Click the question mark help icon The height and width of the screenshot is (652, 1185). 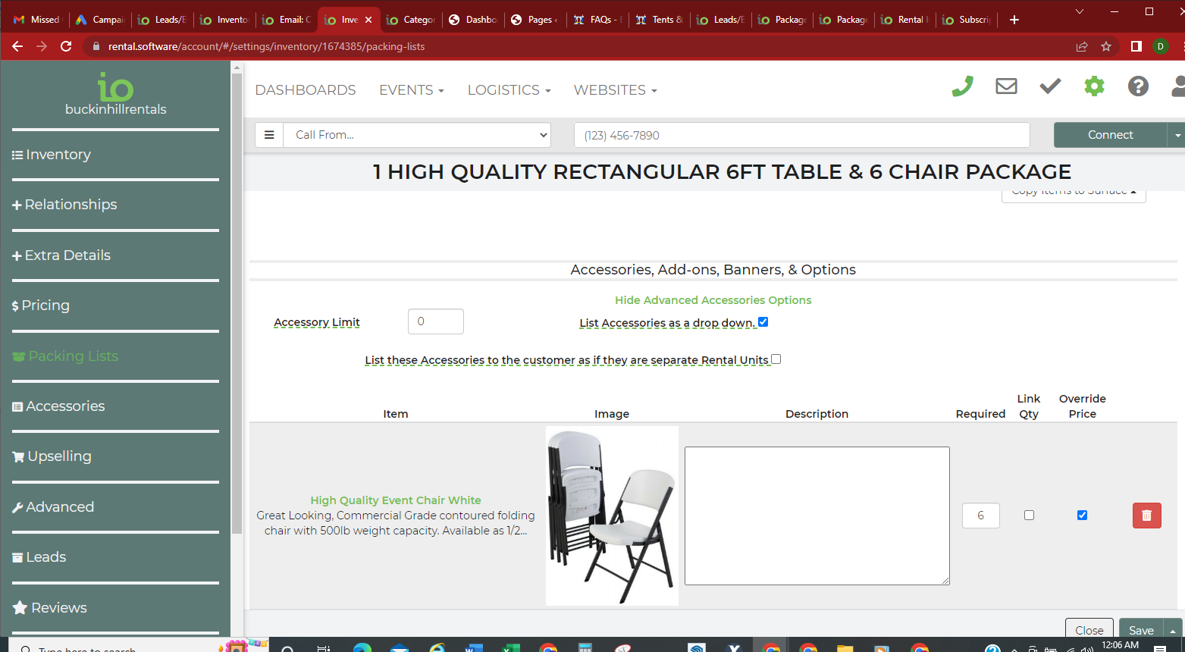tap(1138, 86)
